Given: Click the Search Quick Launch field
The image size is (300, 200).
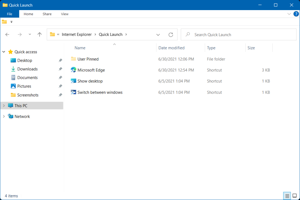Looking at the screenshot, I should (240, 35).
